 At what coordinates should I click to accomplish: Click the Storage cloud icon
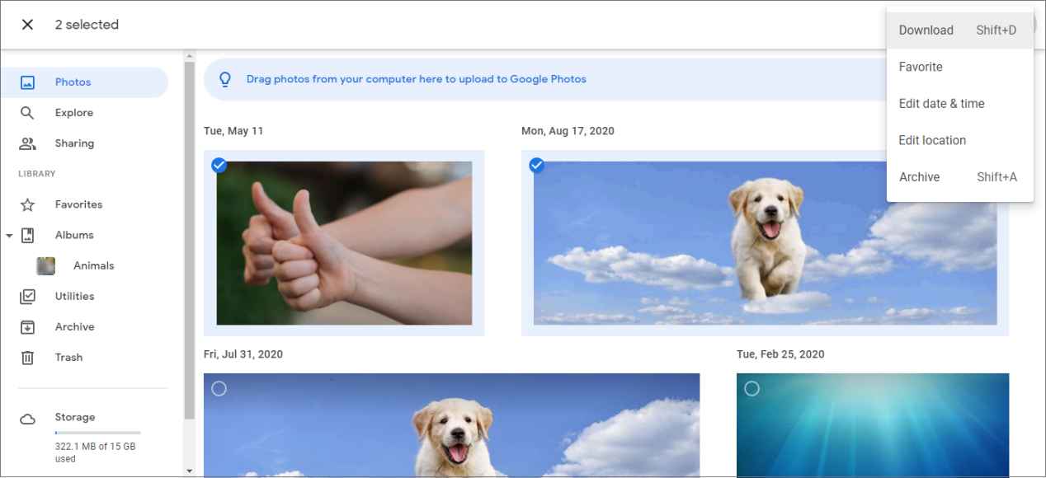(x=29, y=417)
